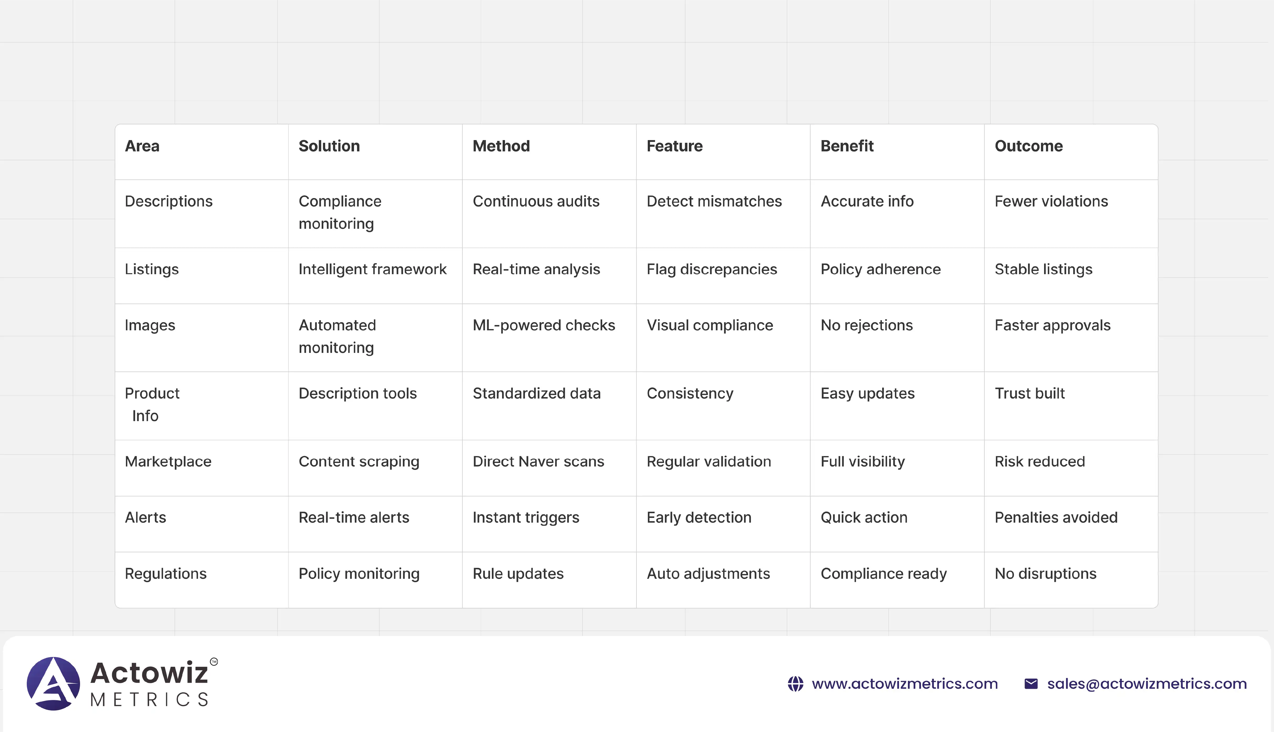The width and height of the screenshot is (1274, 732).
Task: Select the Regulations row label
Action: [165, 574]
